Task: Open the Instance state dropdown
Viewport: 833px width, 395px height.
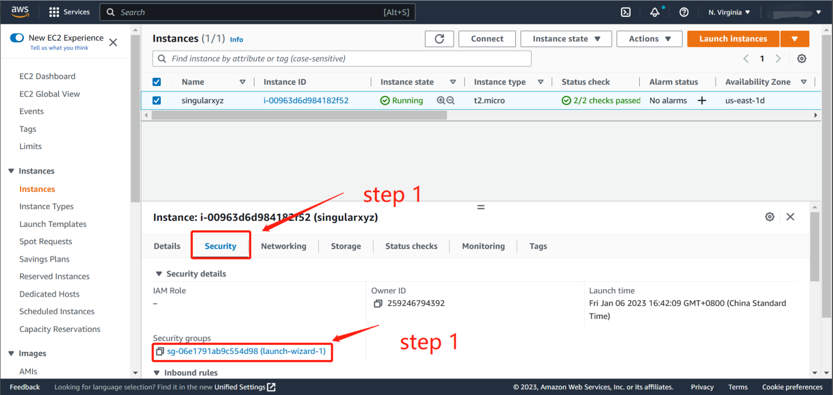Action: 566,39
